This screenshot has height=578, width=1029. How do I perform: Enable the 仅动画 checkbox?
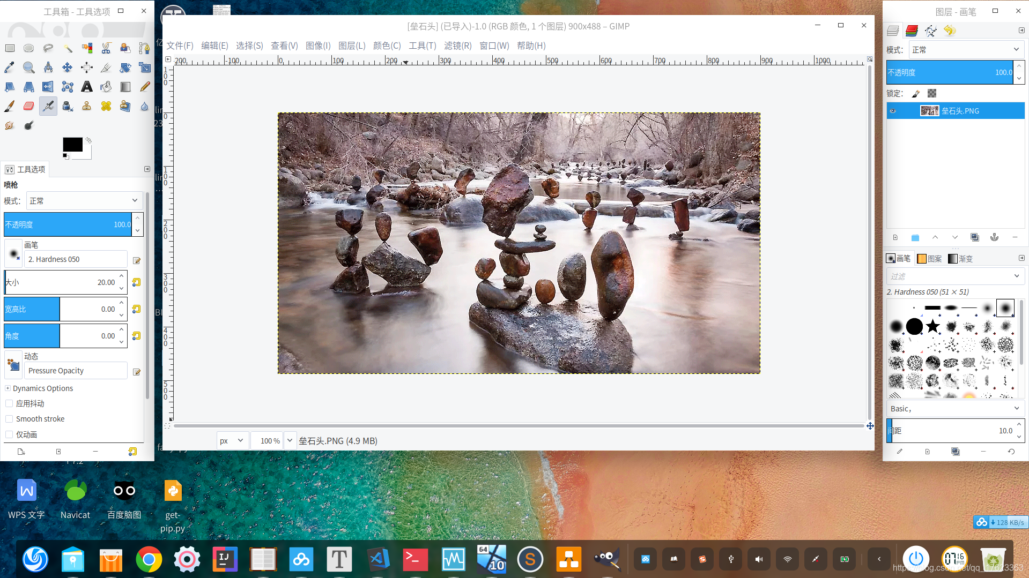coord(9,434)
